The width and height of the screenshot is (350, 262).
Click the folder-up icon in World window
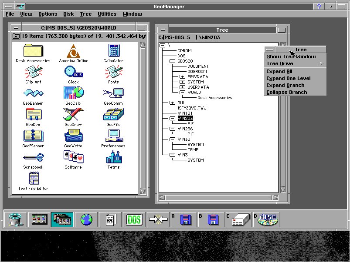(x=16, y=36)
